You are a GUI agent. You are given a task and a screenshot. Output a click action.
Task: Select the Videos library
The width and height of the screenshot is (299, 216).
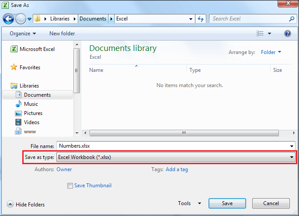31,122
